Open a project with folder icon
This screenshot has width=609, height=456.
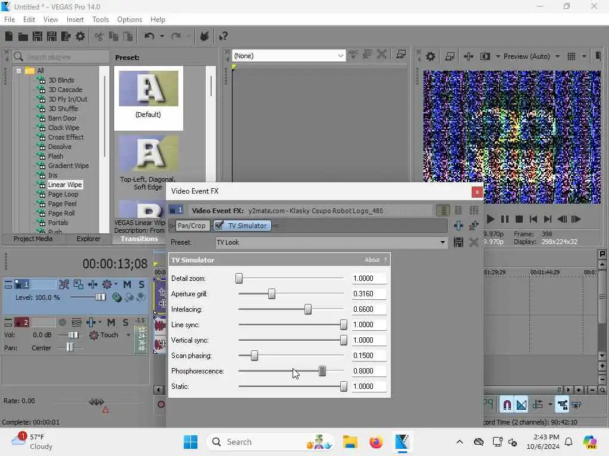coord(23,37)
